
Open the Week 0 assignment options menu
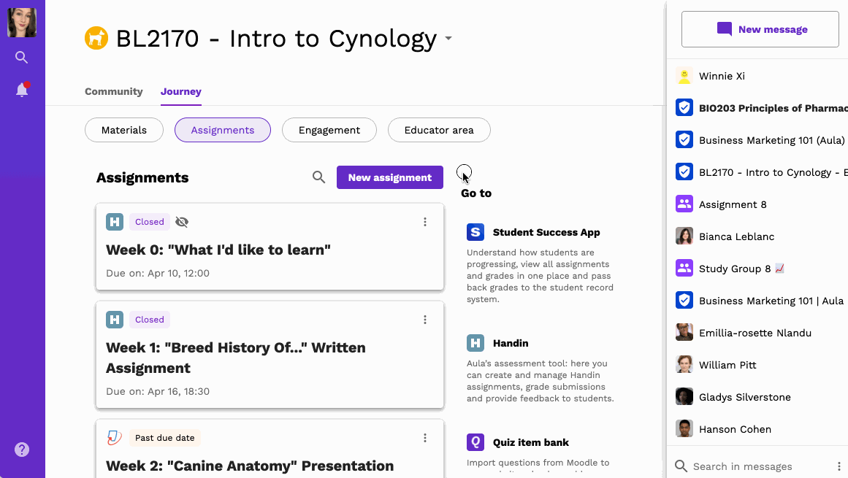tap(425, 222)
